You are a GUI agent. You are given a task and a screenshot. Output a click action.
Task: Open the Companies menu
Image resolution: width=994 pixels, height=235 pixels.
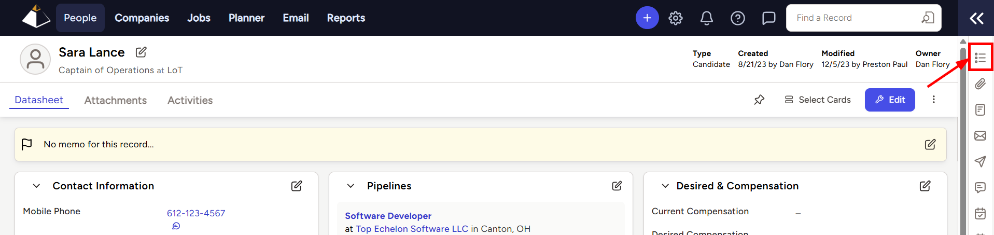point(142,18)
